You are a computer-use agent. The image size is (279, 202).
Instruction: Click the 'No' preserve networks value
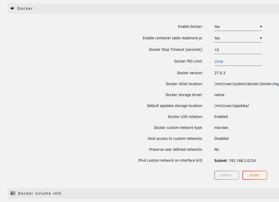pos(217,149)
